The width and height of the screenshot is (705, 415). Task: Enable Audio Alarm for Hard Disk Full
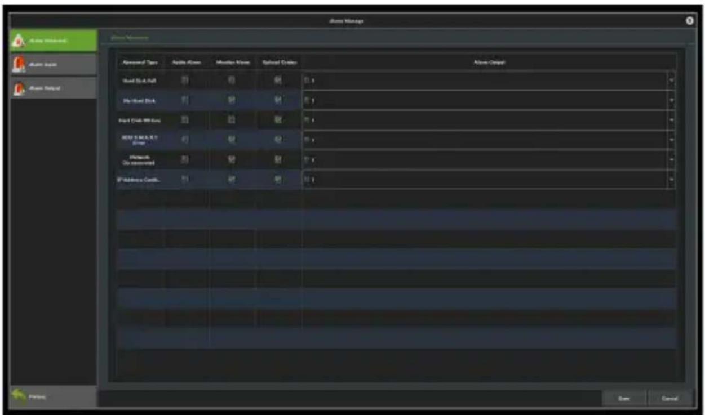click(x=185, y=81)
